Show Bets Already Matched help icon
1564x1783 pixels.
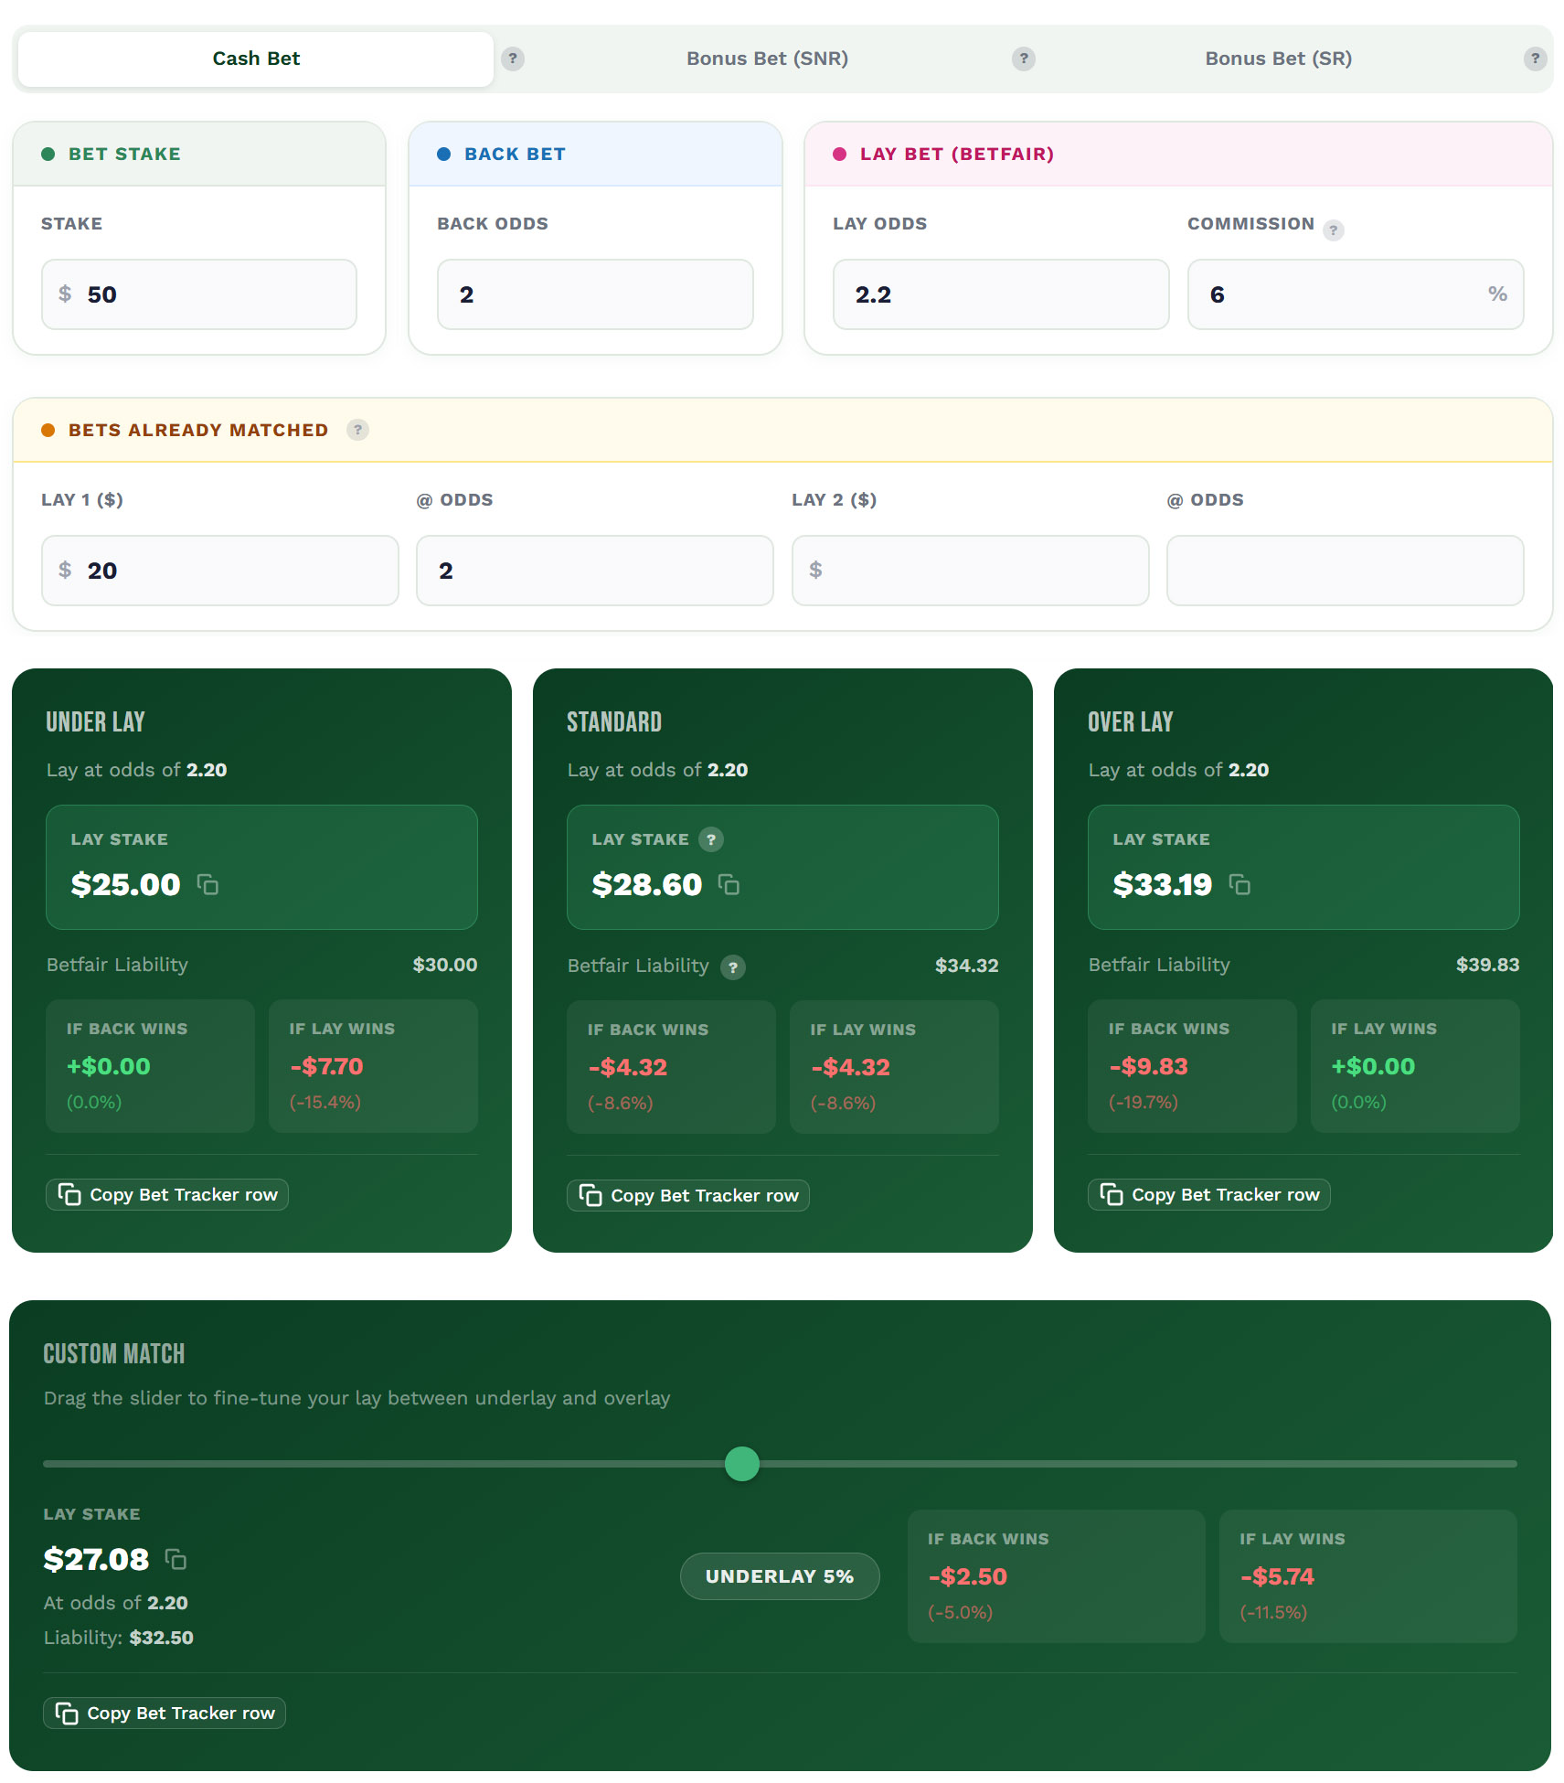tap(357, 430)
